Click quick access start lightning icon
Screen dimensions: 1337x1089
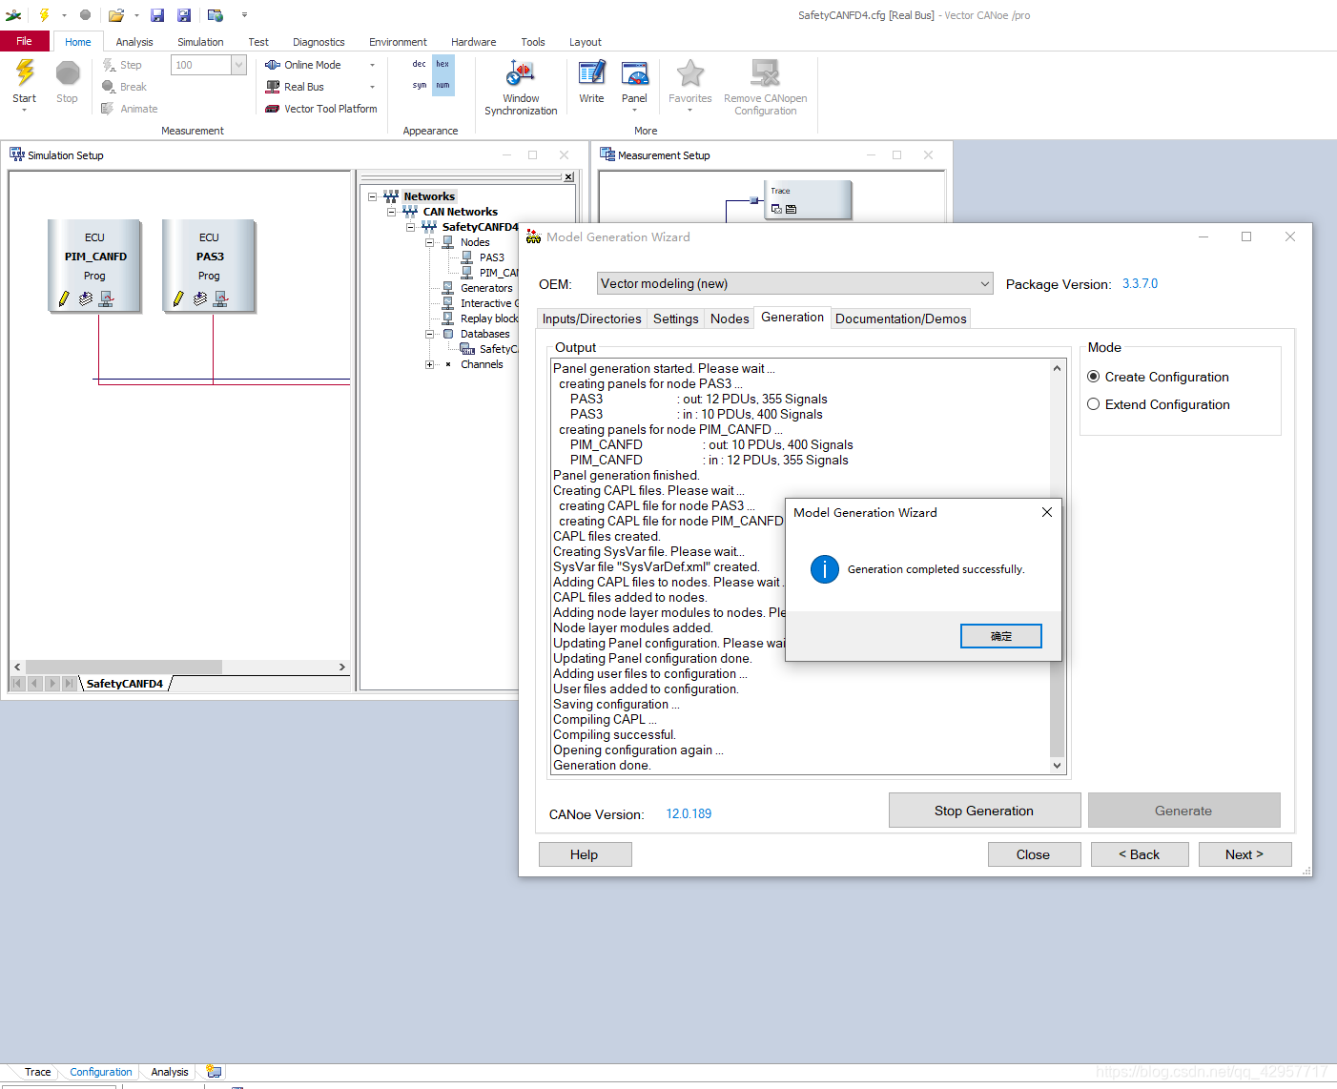pyautogui.click(x=44, y=15)
